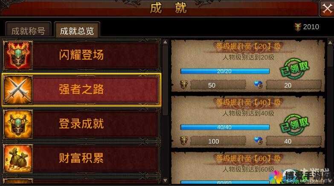This screenshot has width=334, height=186.
Task: Close the 成就 achievements window
Action: [x=327, y=9]
